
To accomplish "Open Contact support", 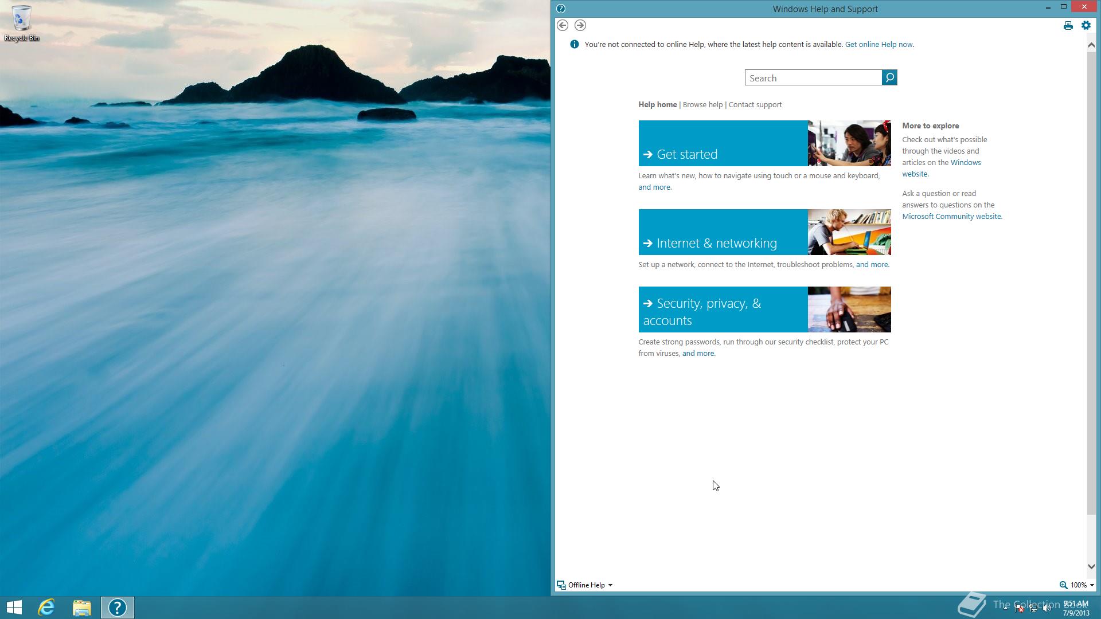I will pos(755,104).
